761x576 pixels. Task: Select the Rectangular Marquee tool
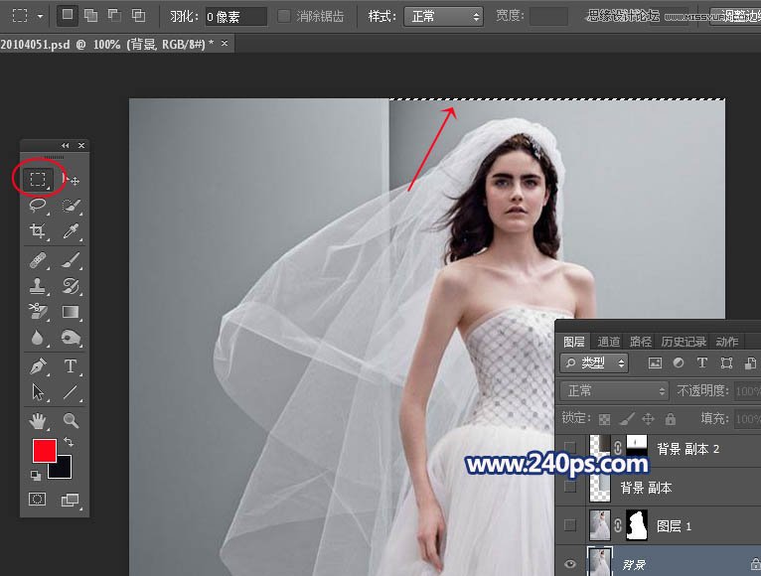tap(38, 180)
